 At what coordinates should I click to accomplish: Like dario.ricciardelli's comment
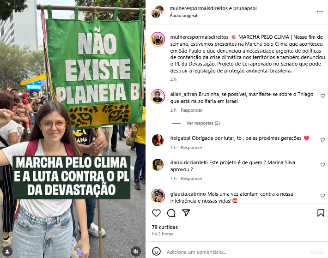322,165
